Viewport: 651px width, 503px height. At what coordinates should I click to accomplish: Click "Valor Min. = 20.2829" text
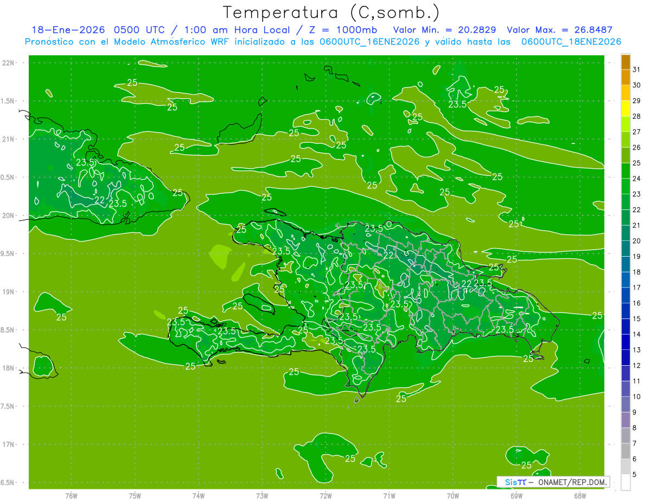pyautogui.click(x=444, y=30)
